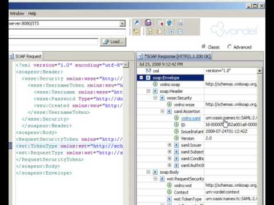Open the server URL dropdown arrow
This screenshot has height=205, width=274.
click(x=122, y=24)
